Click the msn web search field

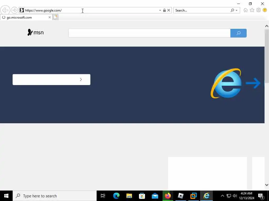149,33
